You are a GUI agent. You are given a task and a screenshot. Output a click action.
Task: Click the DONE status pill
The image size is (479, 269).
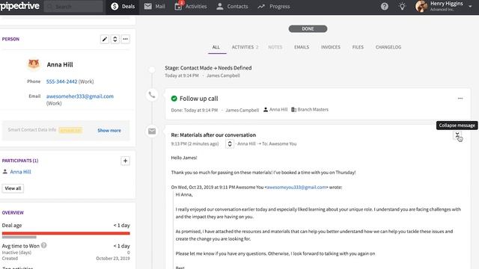coord(308,28)
